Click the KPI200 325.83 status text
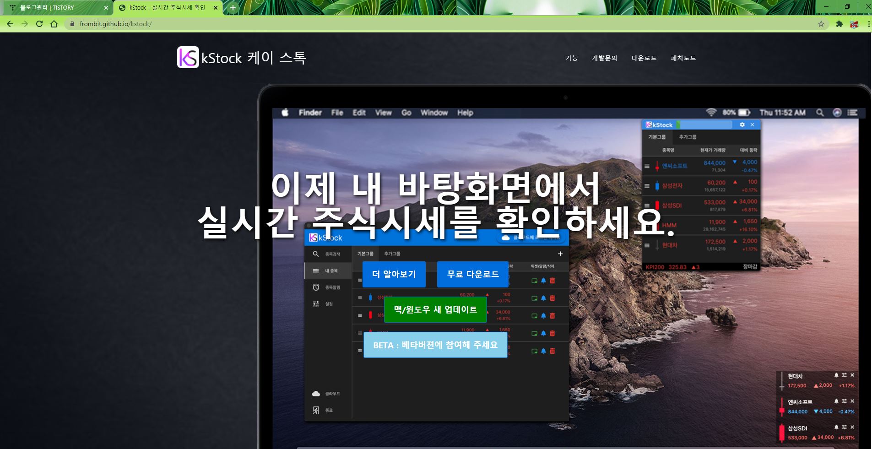This screenshot has height=449, width=872. [666, 267]
